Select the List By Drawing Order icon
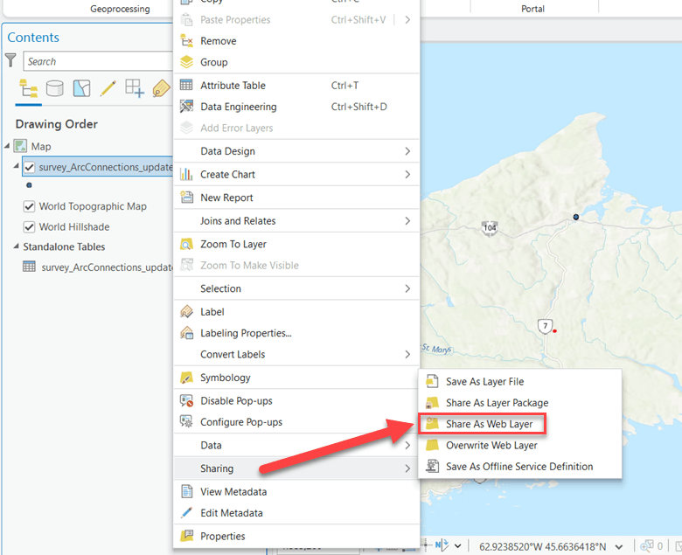 pos(29,88)
